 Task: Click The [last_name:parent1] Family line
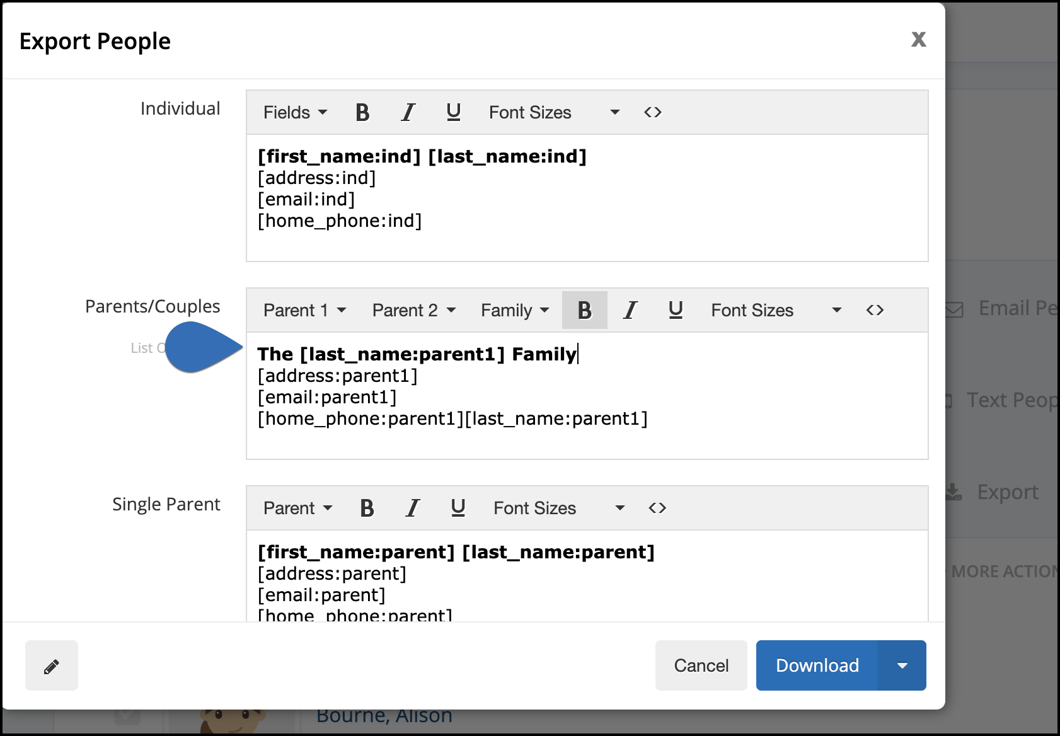417,354
